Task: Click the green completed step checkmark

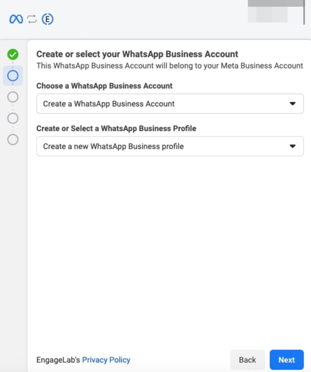Action: click(13, 54)
